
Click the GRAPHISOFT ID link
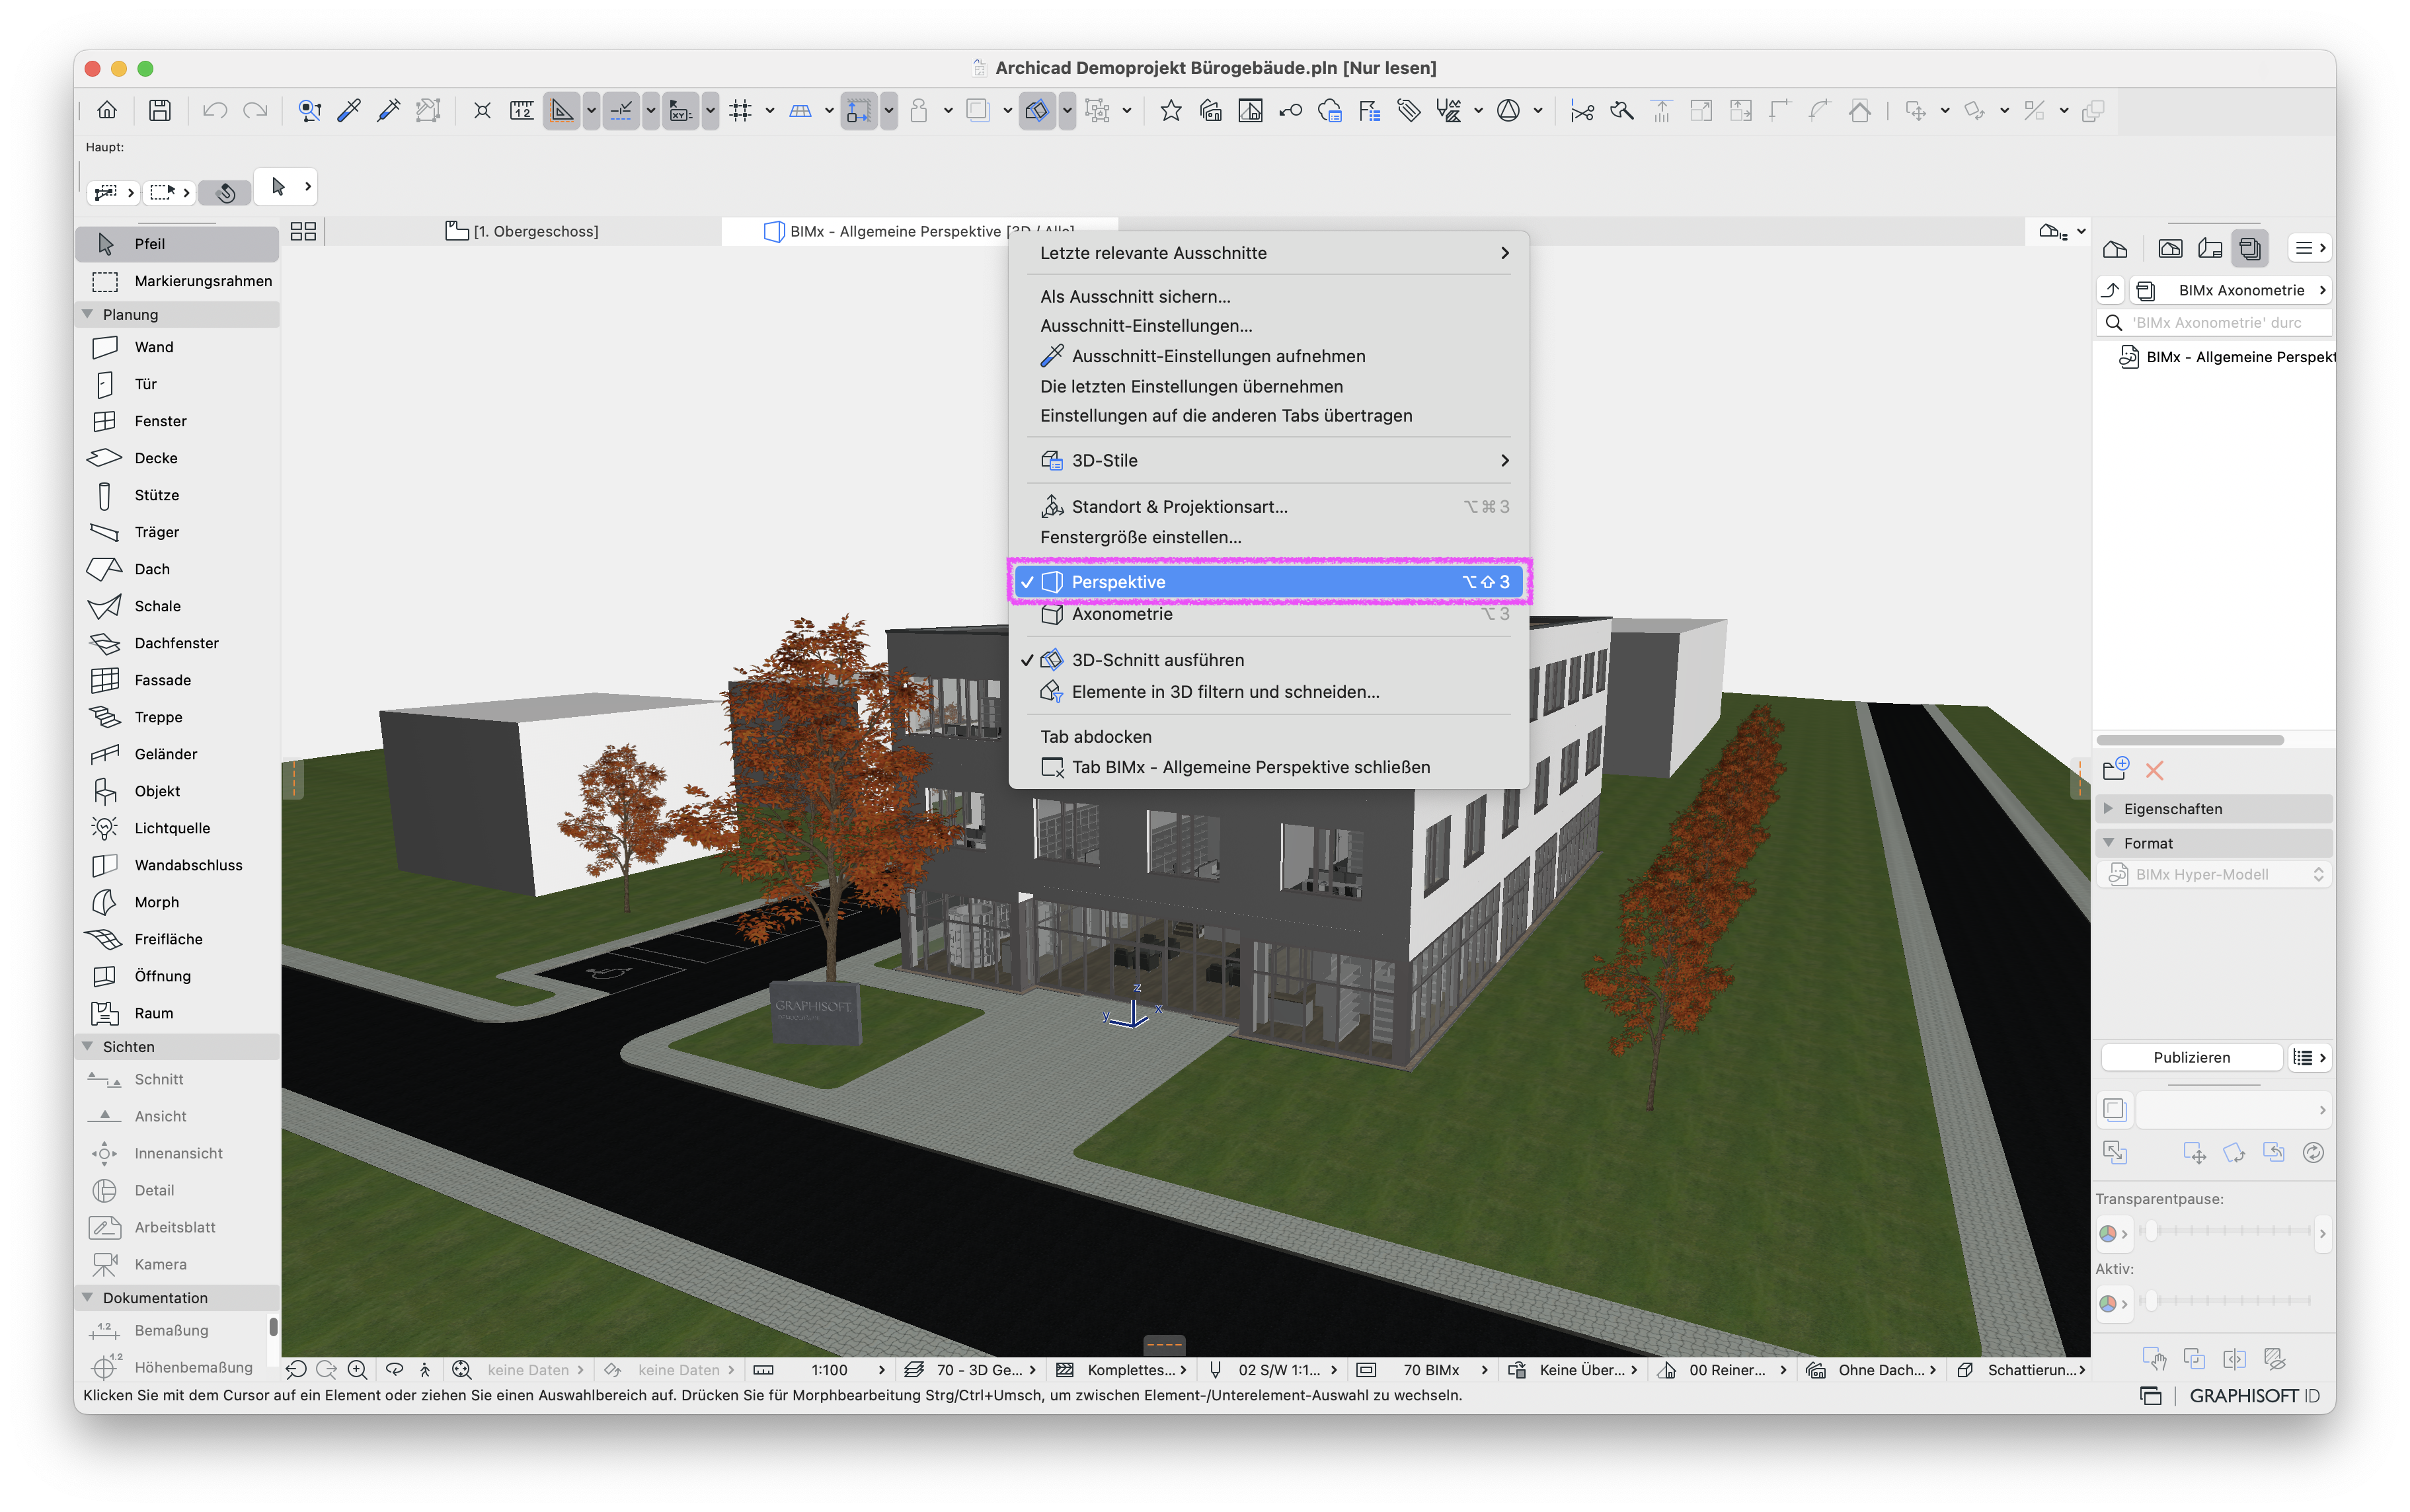pos(2254,1396)
